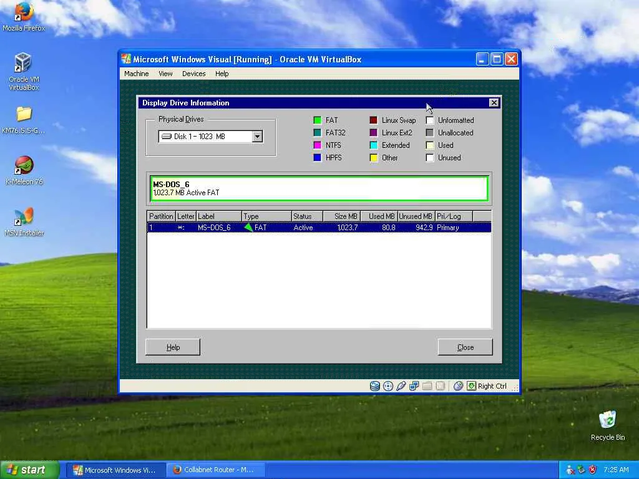Click the VirtualBox window title bar icon
This screenshot has width=639, height=479.
tap(126, 59)
